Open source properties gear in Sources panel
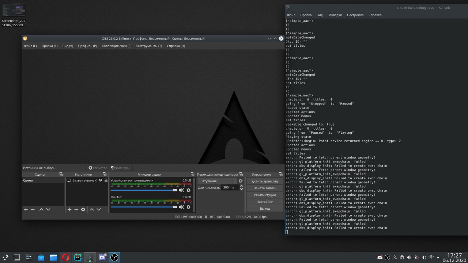 coord(83,209)
